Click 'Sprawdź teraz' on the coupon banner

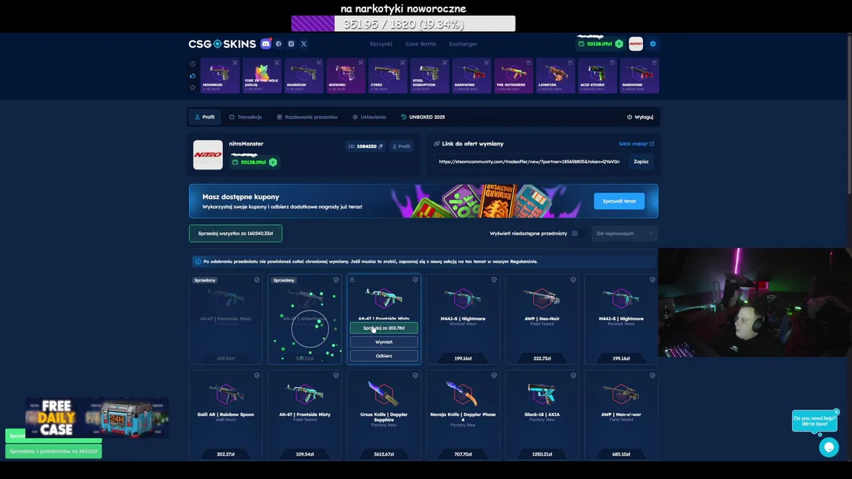click(619, 201)
